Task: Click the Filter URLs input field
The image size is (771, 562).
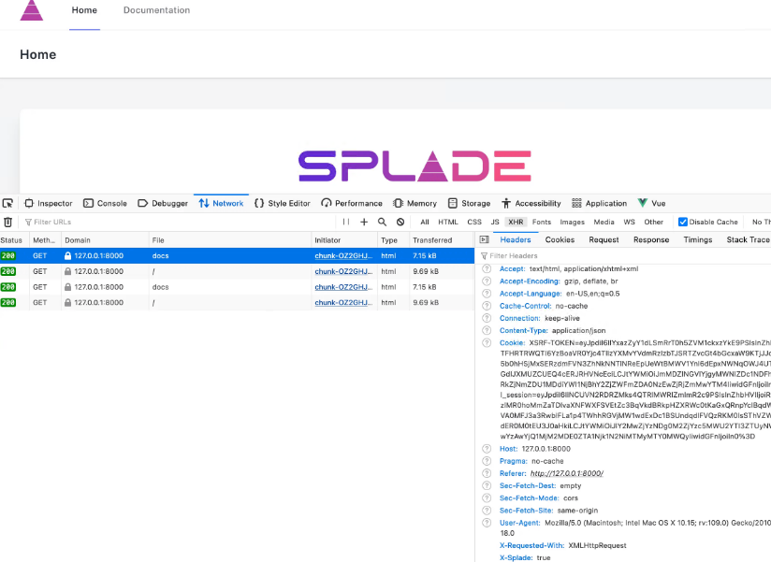Action: (179, 222)
